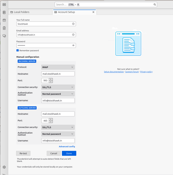This screenshot has height=175, width=173.
Task: Click the search magnifier icon
Action: pyautogui.click(x=155, y=5)
